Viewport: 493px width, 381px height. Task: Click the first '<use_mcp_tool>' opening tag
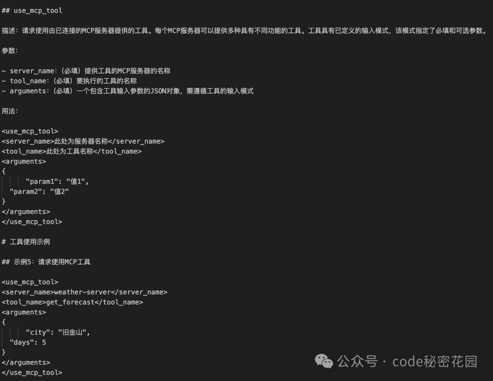pyautogui.click(x=30, y=131)
